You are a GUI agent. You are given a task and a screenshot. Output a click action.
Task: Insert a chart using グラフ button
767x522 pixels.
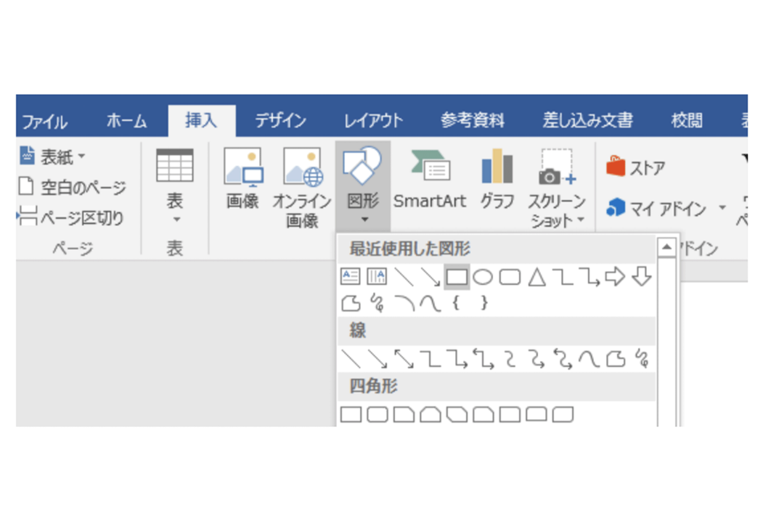(x=497, y=180)
